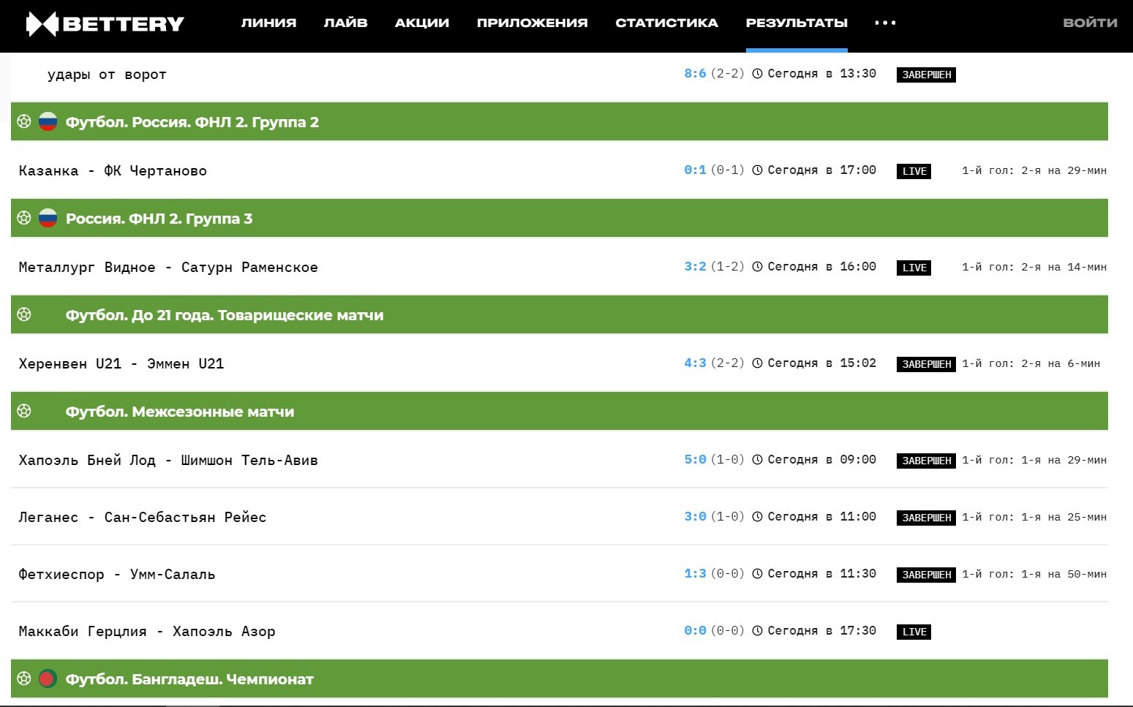This screenshot has height=707, width=1133.
Task: Click ЗАВЕРШЕН badge for Херенвен U21 match
Action: pyautogui.click(x=926, y=364)
